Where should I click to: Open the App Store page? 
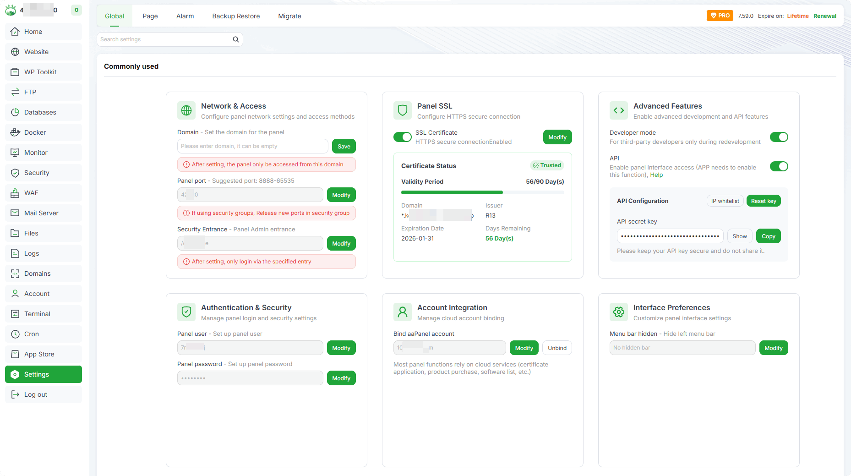[x=39, y=354]
